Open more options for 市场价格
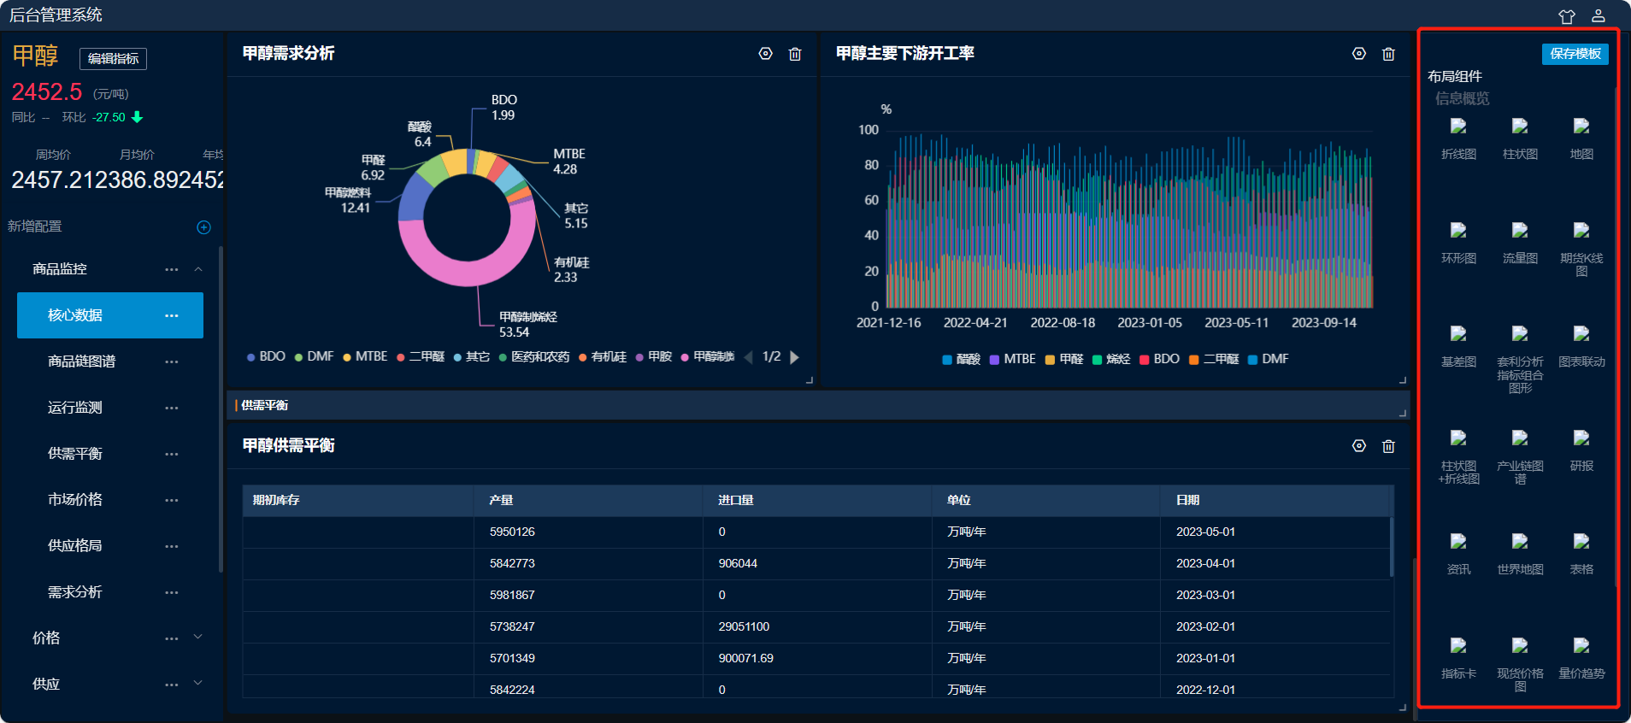Screen dimensions: 1631x723 (x=172, y=500)
